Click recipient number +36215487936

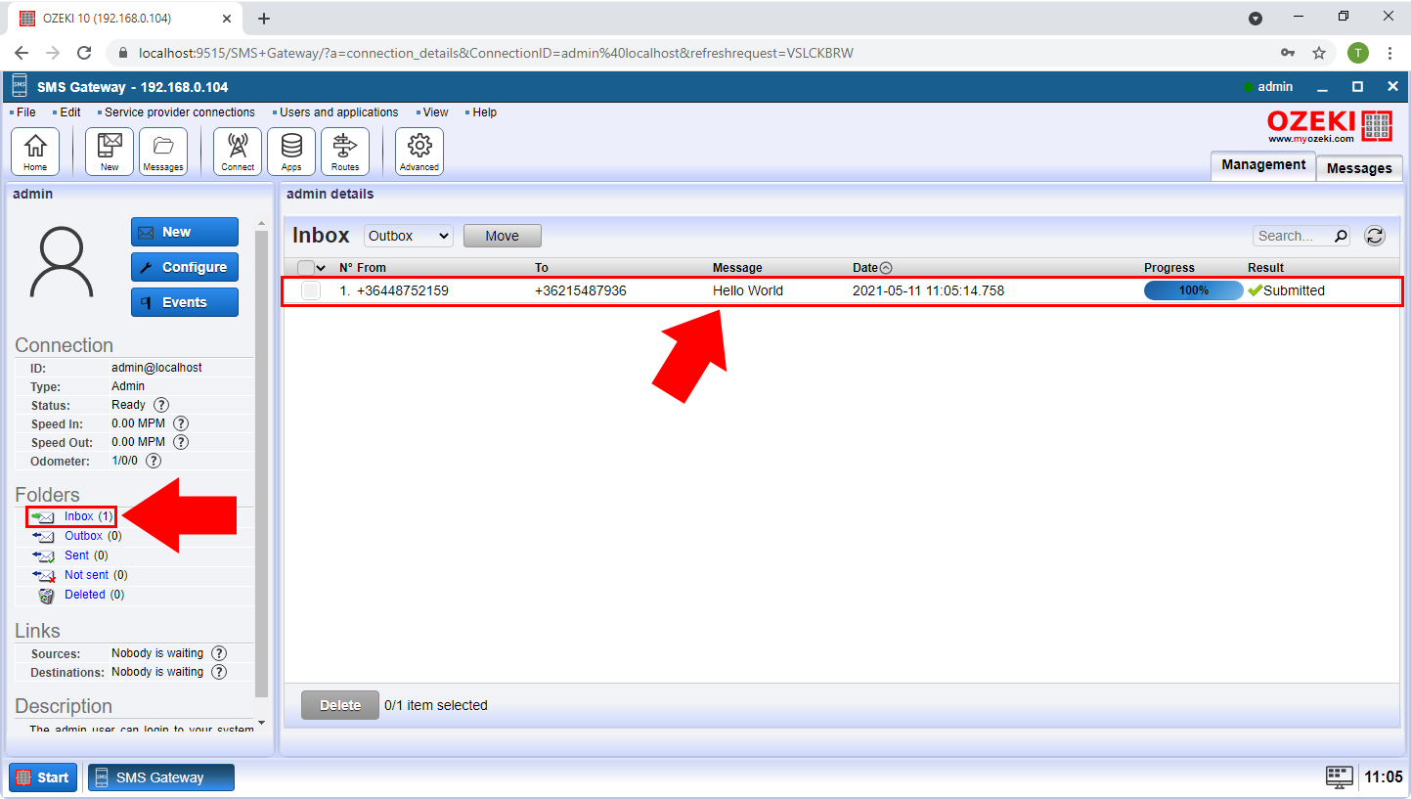tap(581, 290)
